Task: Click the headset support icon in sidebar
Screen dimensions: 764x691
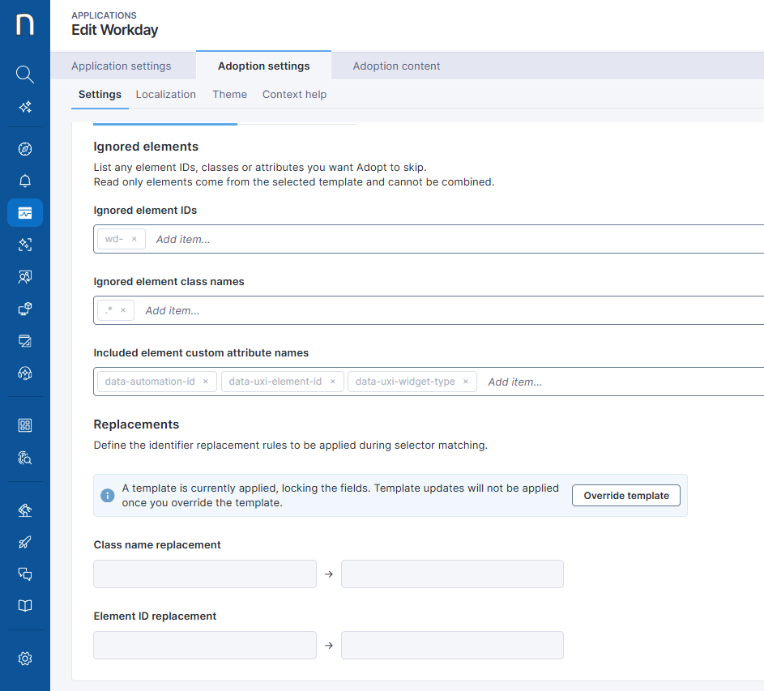Action: pyautogui.click(x=25, y=373)
